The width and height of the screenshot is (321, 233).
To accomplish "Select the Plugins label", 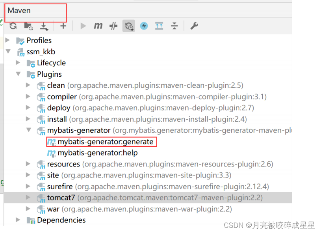I will (x=49, y=74).
